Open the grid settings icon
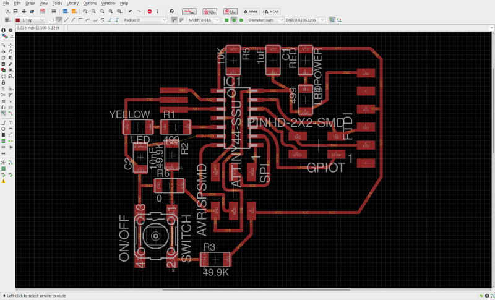495x300 pixels. [x=7, y=20]
